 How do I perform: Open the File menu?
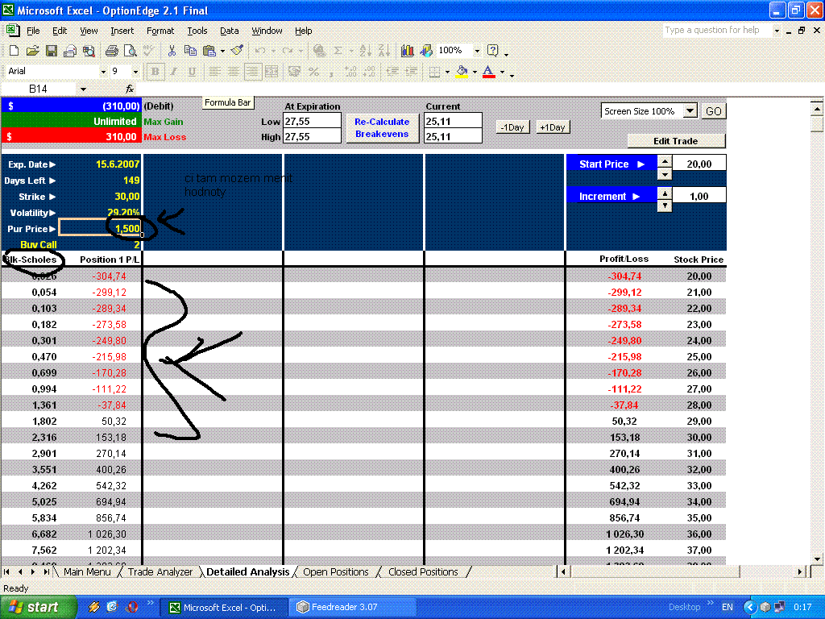tap(33, 31)
